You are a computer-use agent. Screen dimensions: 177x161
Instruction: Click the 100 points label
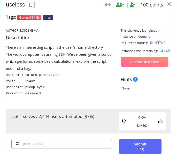[x=152, y=5]
